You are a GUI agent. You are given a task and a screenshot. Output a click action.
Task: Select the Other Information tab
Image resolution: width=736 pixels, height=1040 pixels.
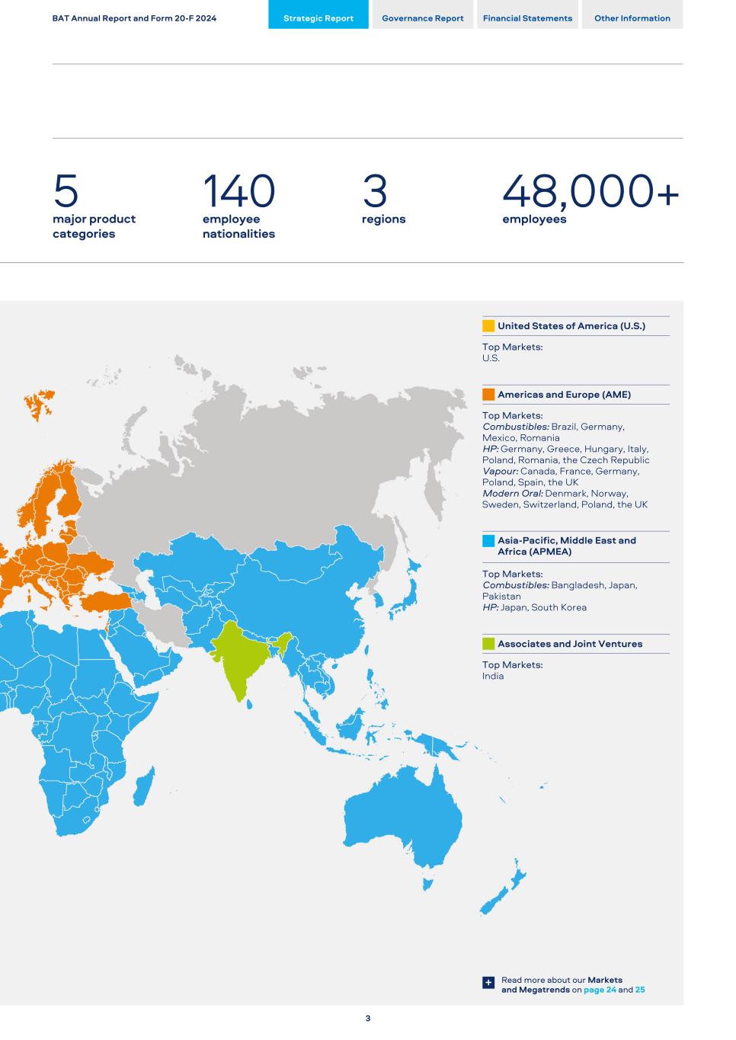click(632, 18)
